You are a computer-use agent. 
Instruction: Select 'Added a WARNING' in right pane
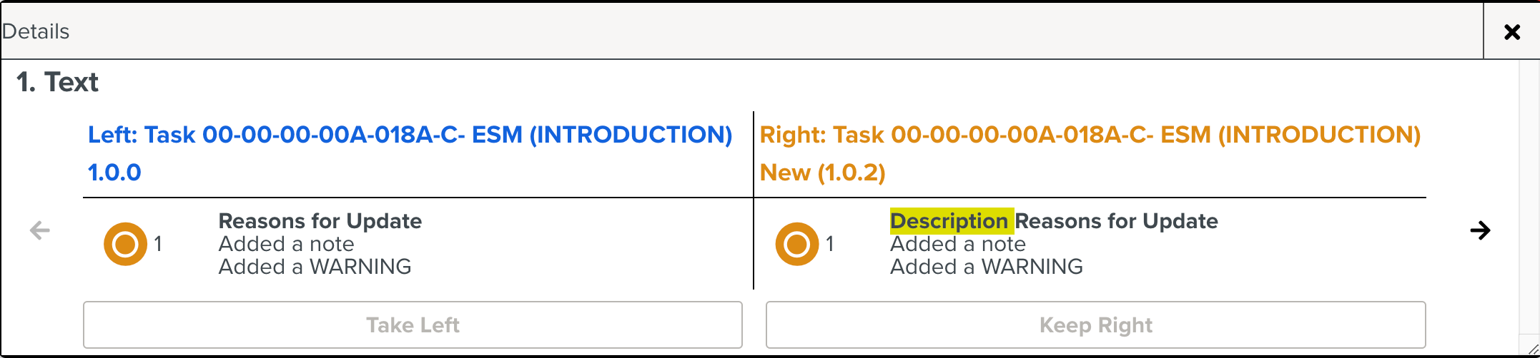click(986, 267)
